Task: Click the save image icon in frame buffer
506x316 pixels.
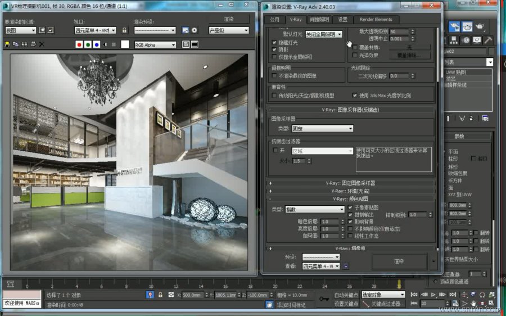Action: pyautogui.click(x=6, y=44)
